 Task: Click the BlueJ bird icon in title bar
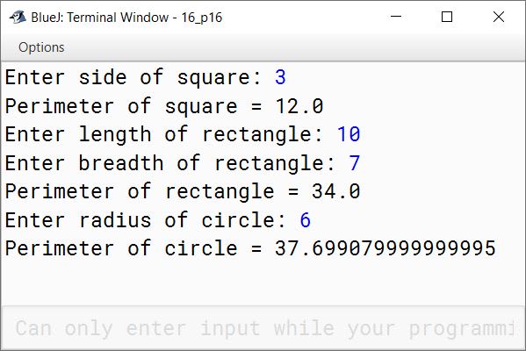click(18, 17)
